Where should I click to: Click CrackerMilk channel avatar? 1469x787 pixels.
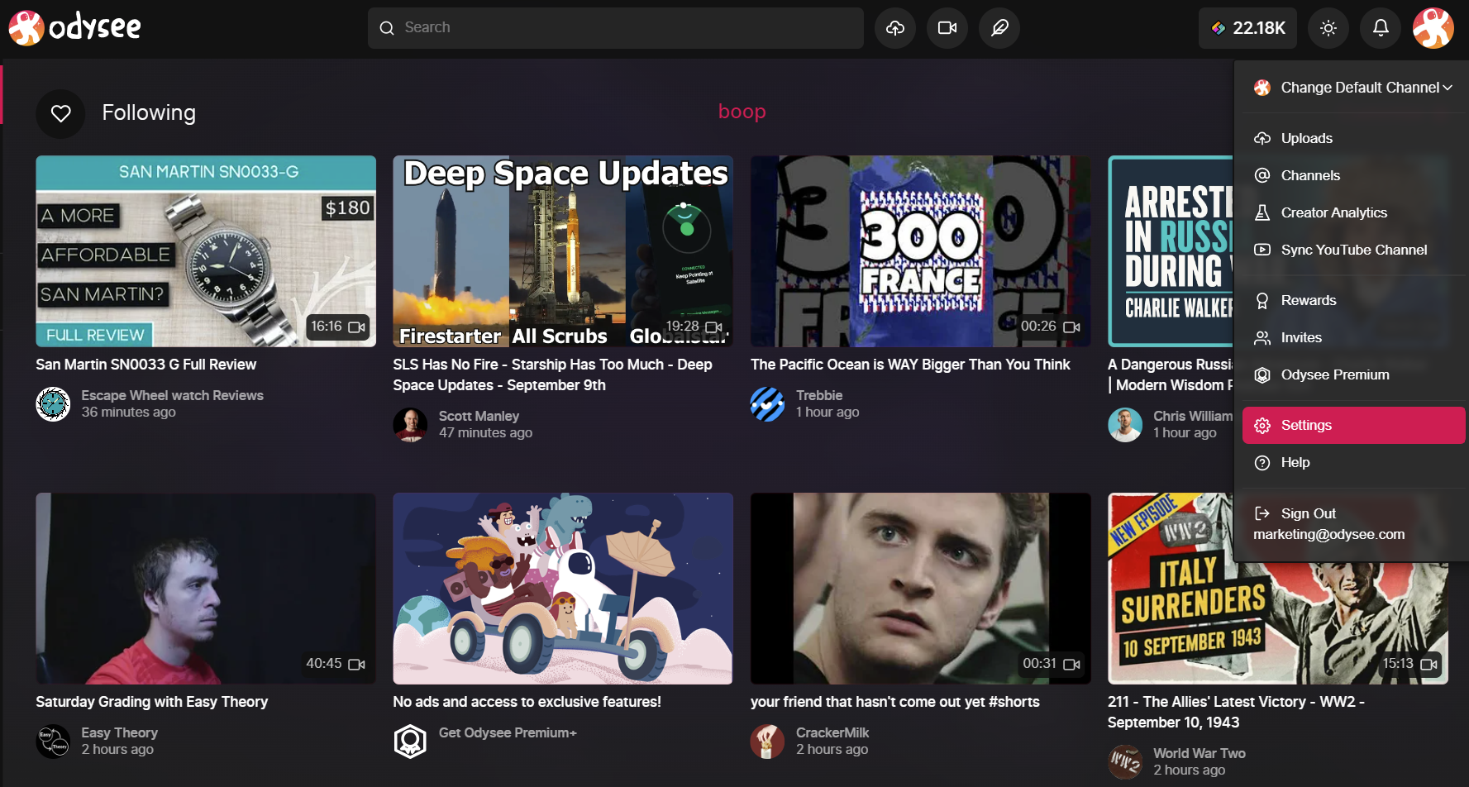pyautogui.click(x=767, y=742)
